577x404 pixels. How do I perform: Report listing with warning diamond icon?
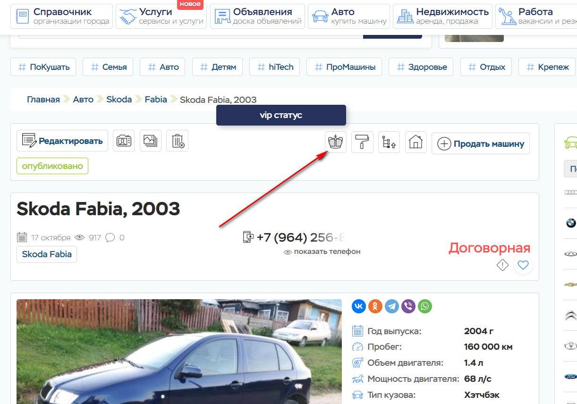coord(502,265)
